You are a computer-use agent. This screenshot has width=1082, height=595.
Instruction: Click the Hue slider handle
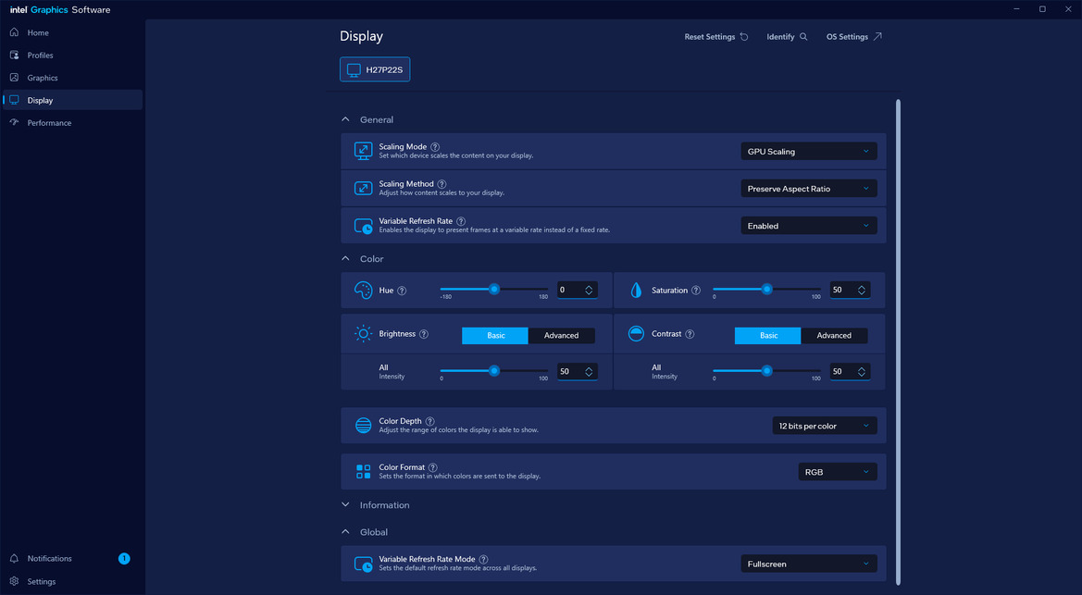click(x=494, y=290)
